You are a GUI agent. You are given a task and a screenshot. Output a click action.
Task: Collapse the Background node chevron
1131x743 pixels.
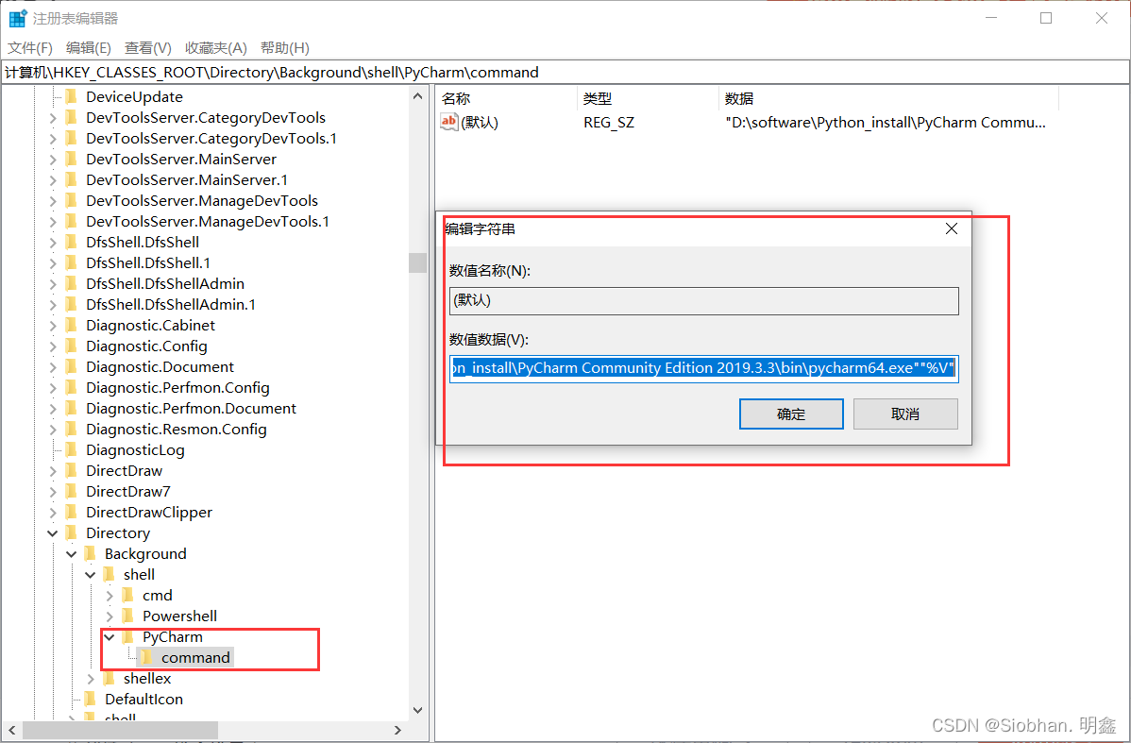(72, 553)
